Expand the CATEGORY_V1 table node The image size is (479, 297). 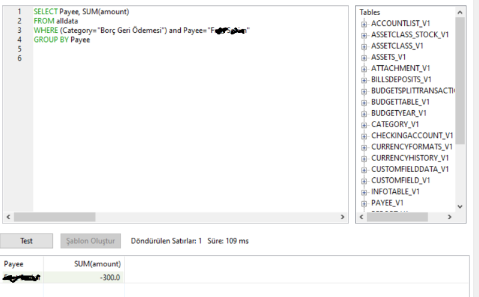[x=364, y=125]
